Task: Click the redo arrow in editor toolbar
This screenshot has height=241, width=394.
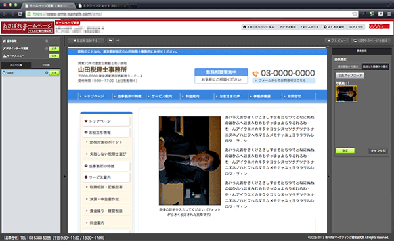Action: [118, 41]
